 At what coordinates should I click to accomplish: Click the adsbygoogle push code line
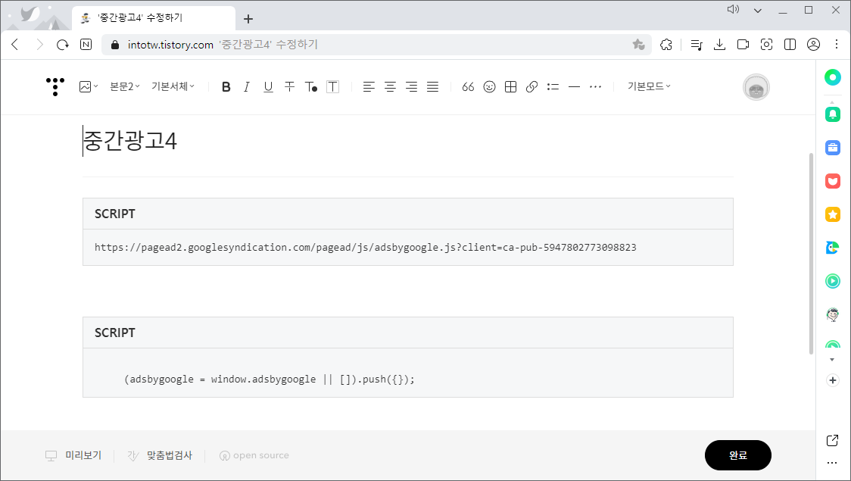click(270, 379)
